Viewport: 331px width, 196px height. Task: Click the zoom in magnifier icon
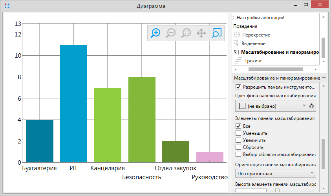pos(155,33)
